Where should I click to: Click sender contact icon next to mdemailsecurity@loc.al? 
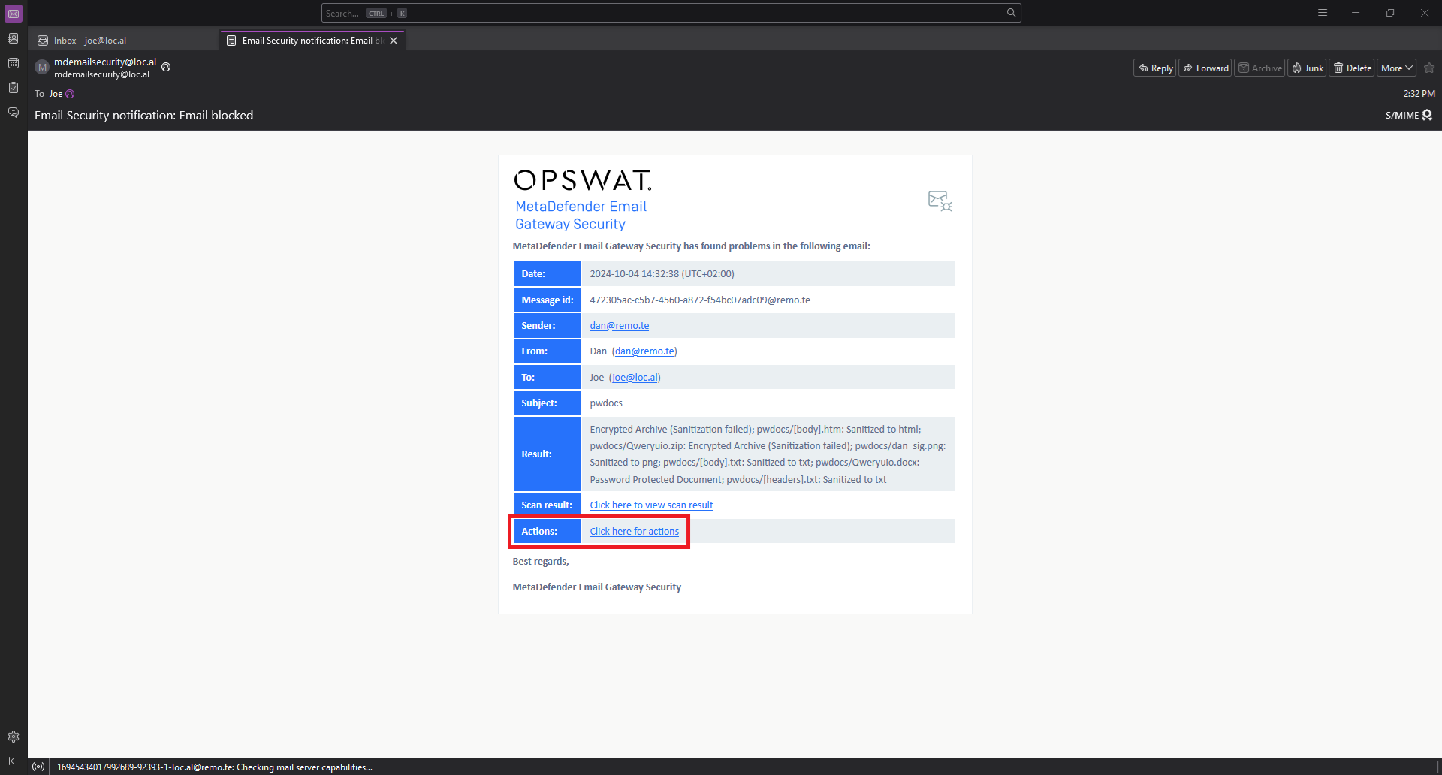[166, 67]
